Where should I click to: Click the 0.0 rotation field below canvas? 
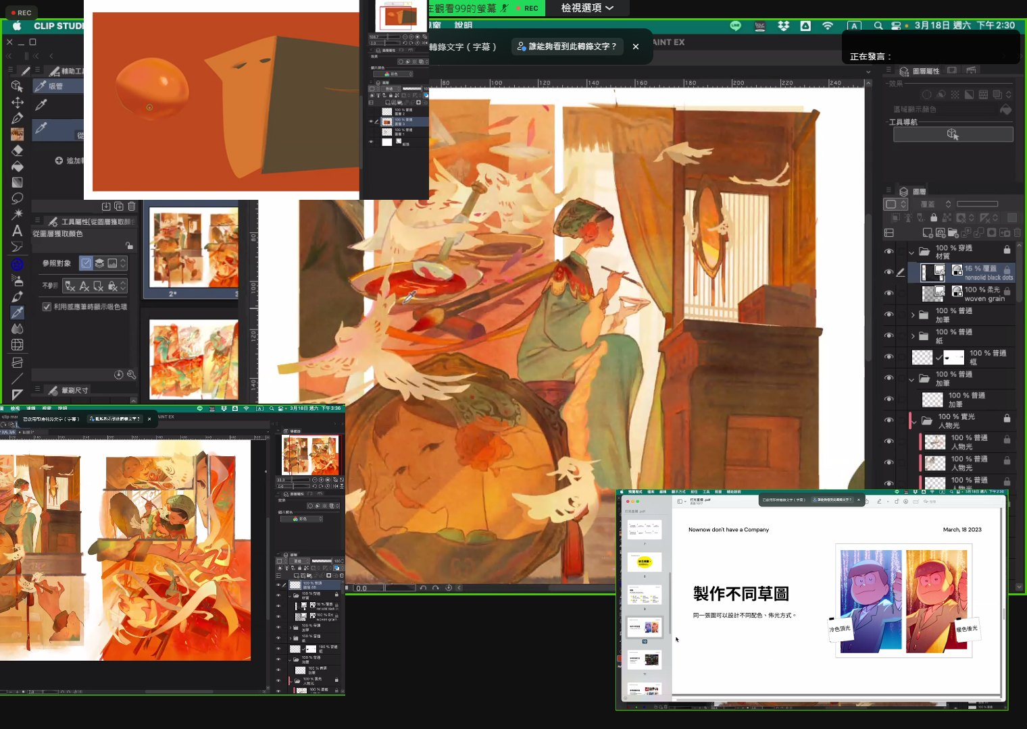tap(368, 588)
